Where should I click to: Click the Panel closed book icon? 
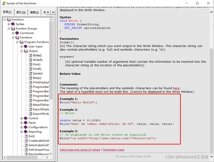point(26,123)
